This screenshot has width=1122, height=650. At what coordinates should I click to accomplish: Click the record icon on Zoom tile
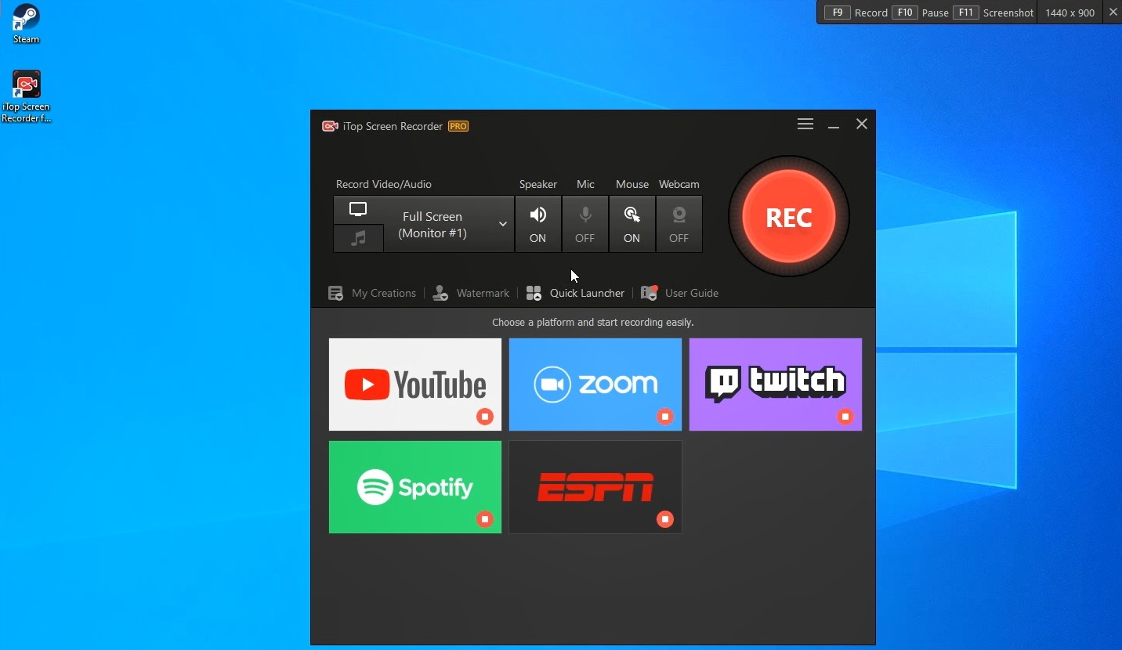pyautogui.click(x=665, y=417)
